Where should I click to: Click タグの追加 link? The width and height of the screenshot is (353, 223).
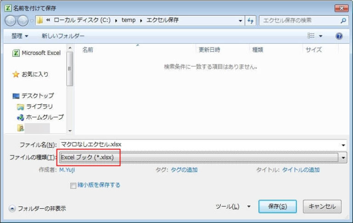click(184, 170)
